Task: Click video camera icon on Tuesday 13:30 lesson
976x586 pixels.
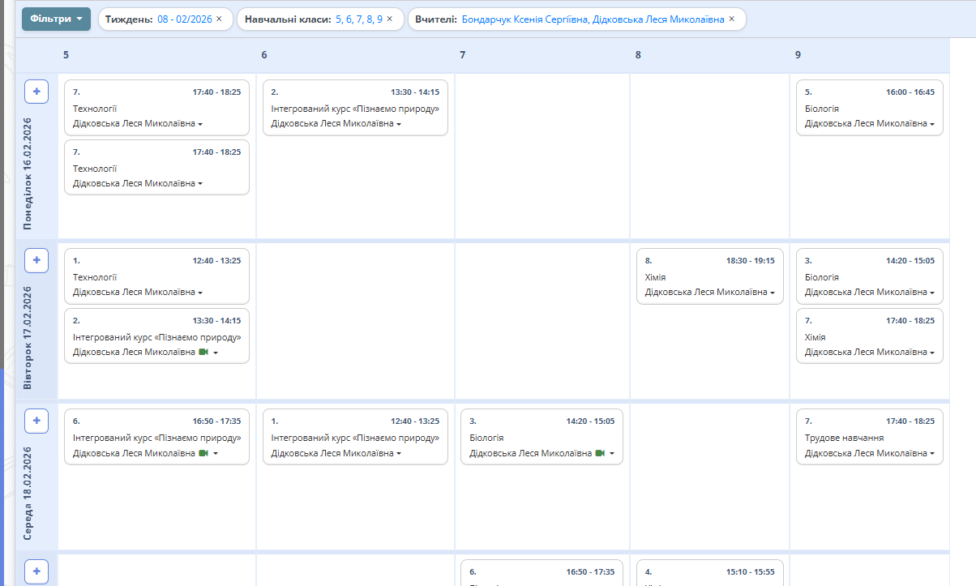Action: click(203, 353)
